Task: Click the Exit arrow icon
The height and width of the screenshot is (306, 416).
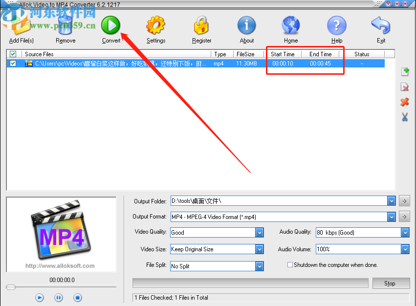Action: (x=381, y=25)
